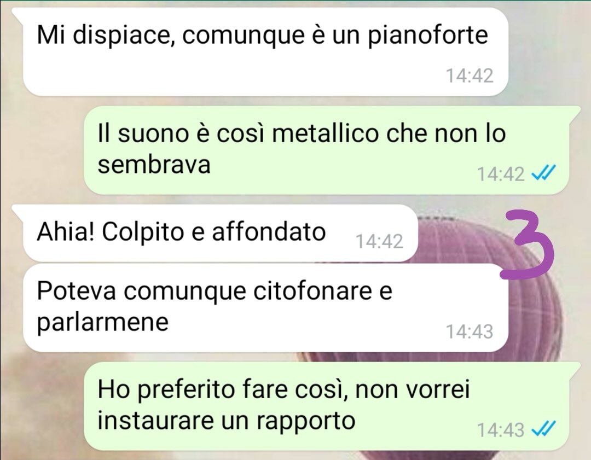
Task: Tap the word 'metallico' in green bubble
Action: point(325,133)
